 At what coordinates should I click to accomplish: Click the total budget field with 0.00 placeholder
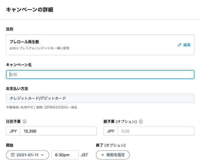coord(156,131)
